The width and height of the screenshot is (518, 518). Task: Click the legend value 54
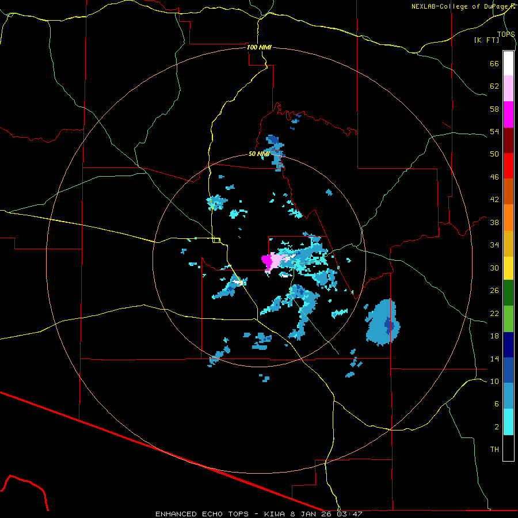(494, 131)
